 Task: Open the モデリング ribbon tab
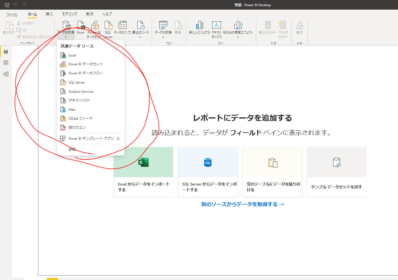tap(70, 14)
